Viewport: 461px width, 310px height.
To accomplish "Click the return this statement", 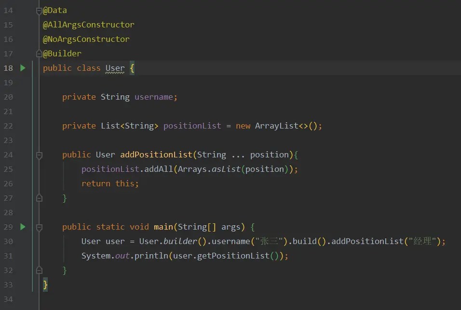I will pyautogui.click(x=110, y=183).
